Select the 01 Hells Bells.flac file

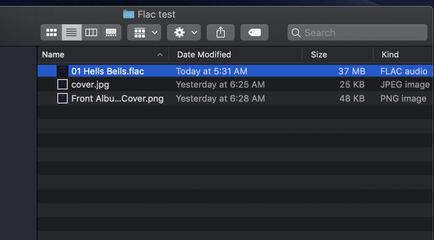click(x=108, y=71)
